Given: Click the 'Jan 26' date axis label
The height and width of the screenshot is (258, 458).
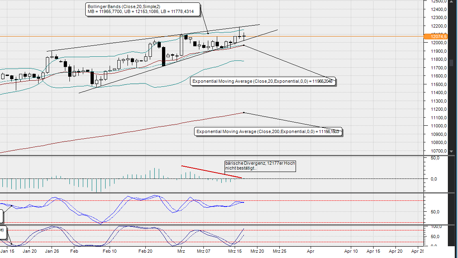Looking at the screenshot, I should 52,251.
